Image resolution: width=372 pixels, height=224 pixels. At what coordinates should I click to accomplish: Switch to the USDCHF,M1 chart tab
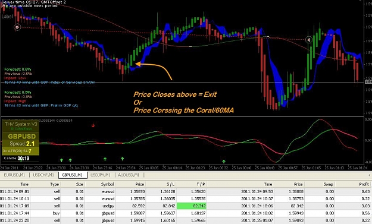[43, 175]
